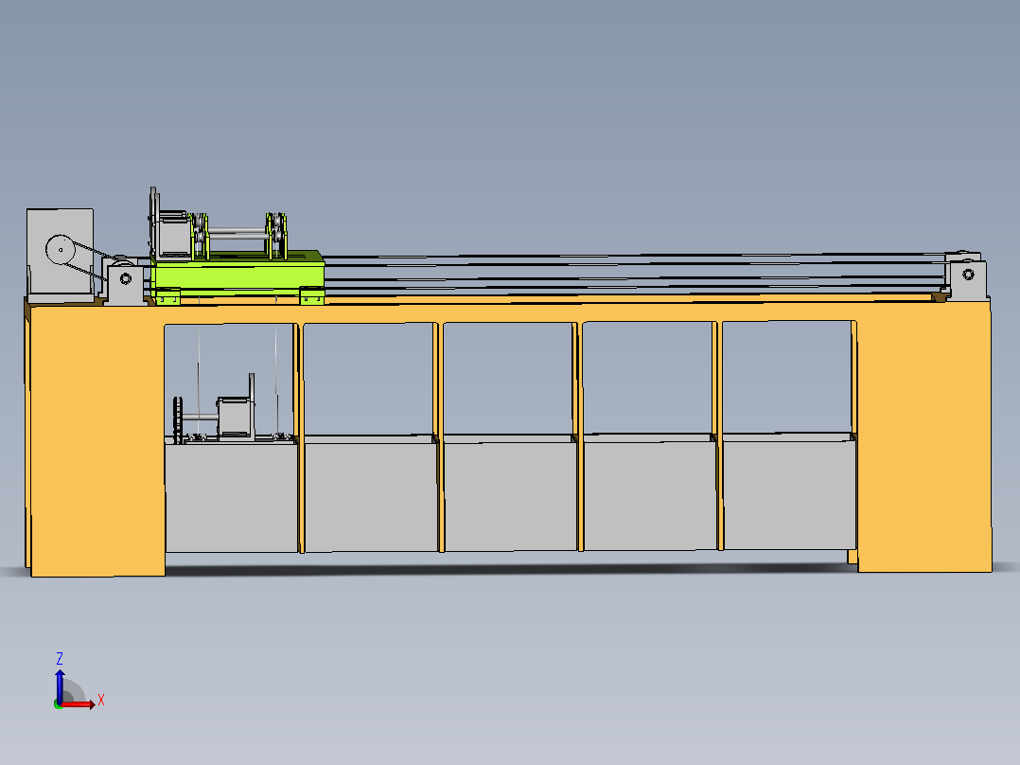1020x765 pixels.
Task: Click the red X axis arrow of the triad
Action: [x=79, y=703]
